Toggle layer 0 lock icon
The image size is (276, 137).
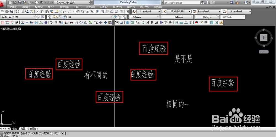coord(64,17)
